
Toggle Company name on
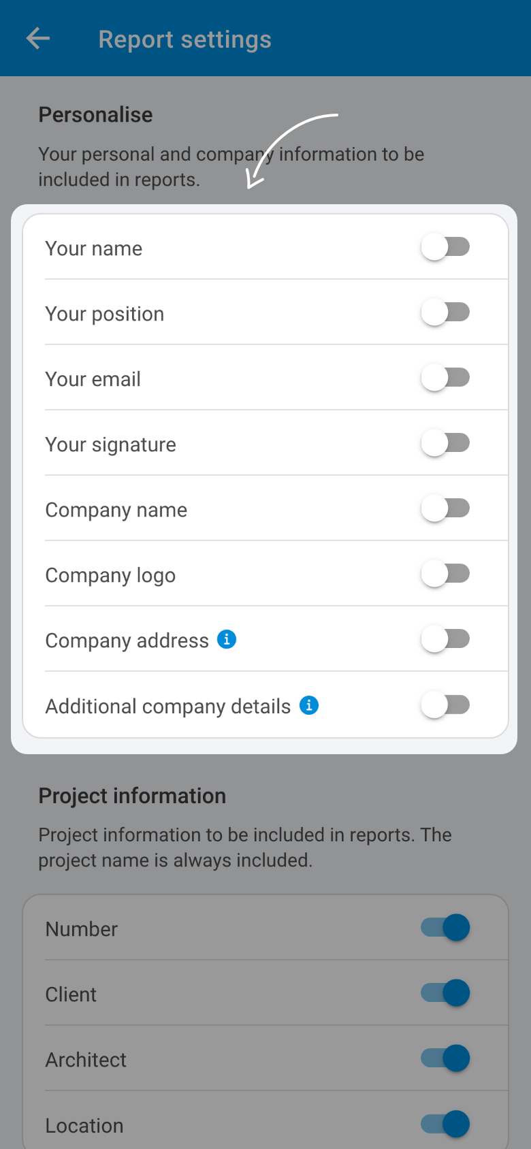tap(445, 508)
